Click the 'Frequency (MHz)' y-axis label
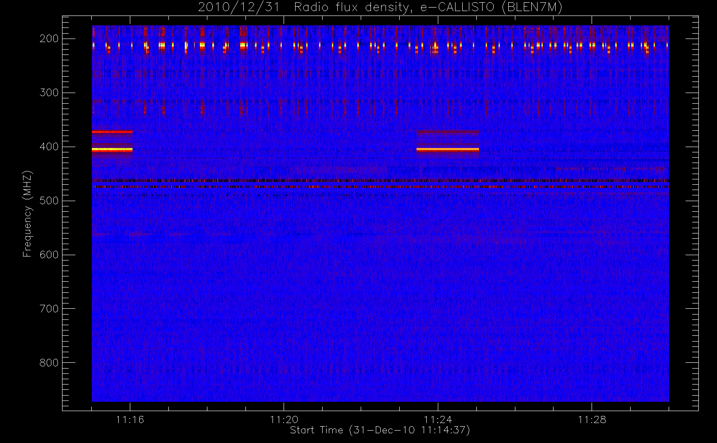Screen dimensions: 717x443 tap(27, 214)
